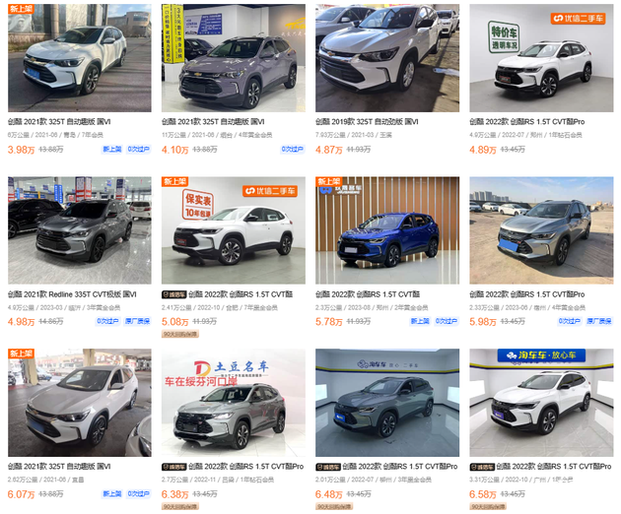621x514 pixels.
Task: Click the 新上架 badge on the blue car photo
Action: [328, 181]
